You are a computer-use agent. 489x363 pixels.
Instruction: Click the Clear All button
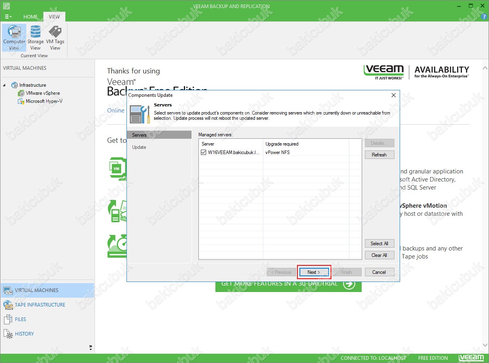pos(379,255)
